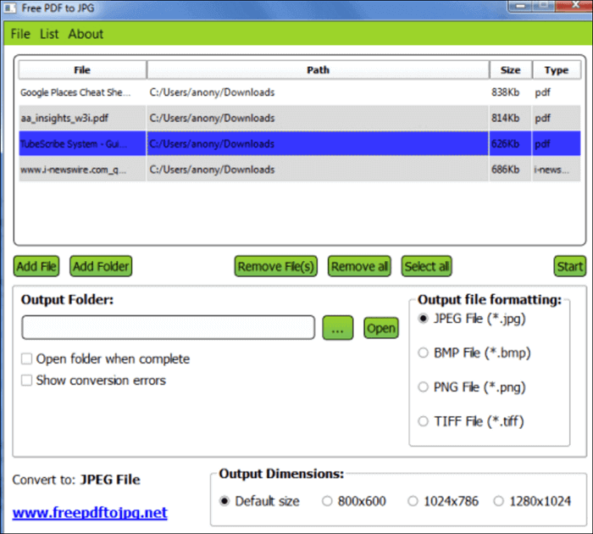This screenshot has height=534, width=593.
Task: Open the File menu
Action: point(20,34)
